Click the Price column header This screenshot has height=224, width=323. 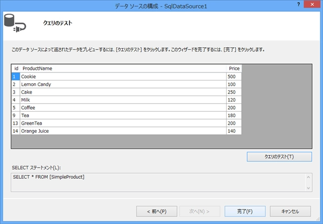[x=234, y=68]
